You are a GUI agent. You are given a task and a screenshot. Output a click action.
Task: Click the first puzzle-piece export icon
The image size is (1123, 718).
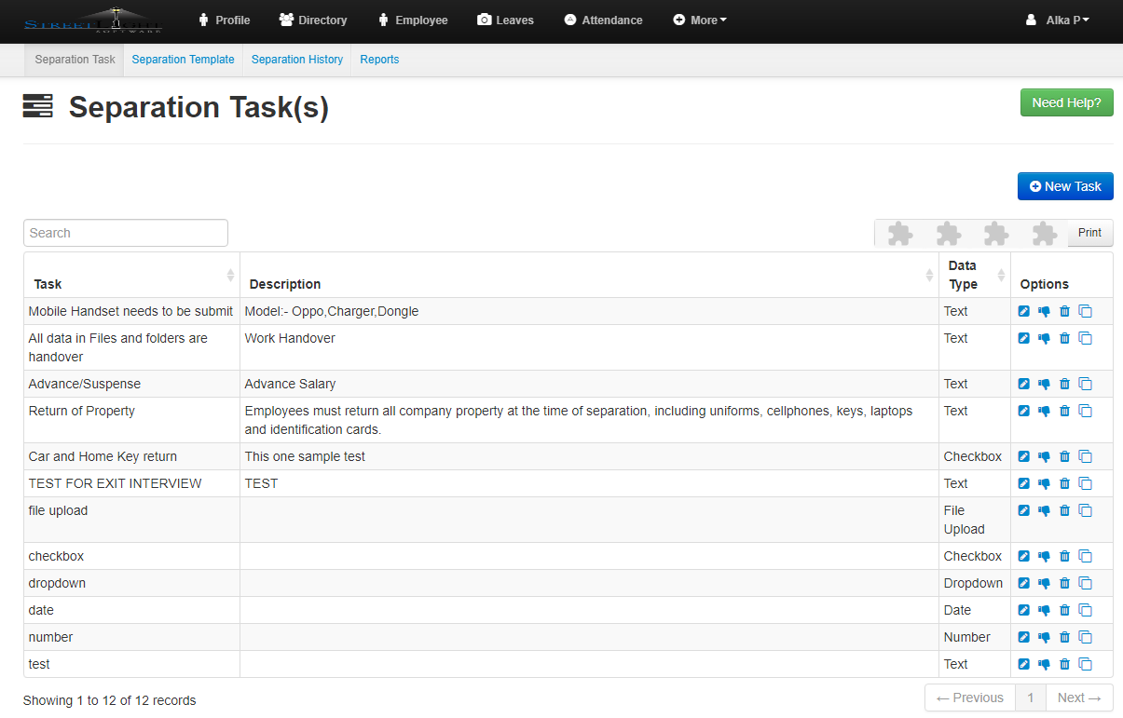pos(900,234)
